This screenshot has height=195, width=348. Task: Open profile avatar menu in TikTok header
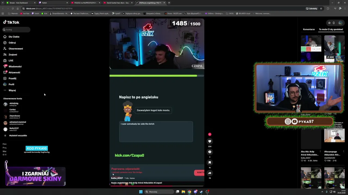click(340, 23)
